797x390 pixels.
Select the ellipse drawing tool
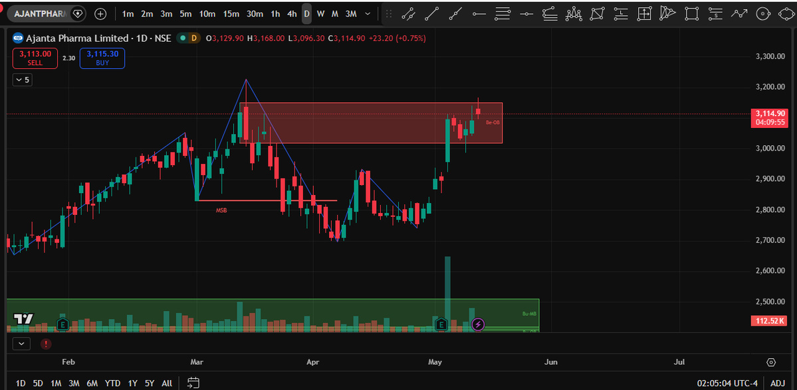(786, 14)
